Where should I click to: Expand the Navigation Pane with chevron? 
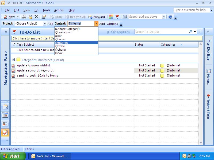click(x=6, y=32)
